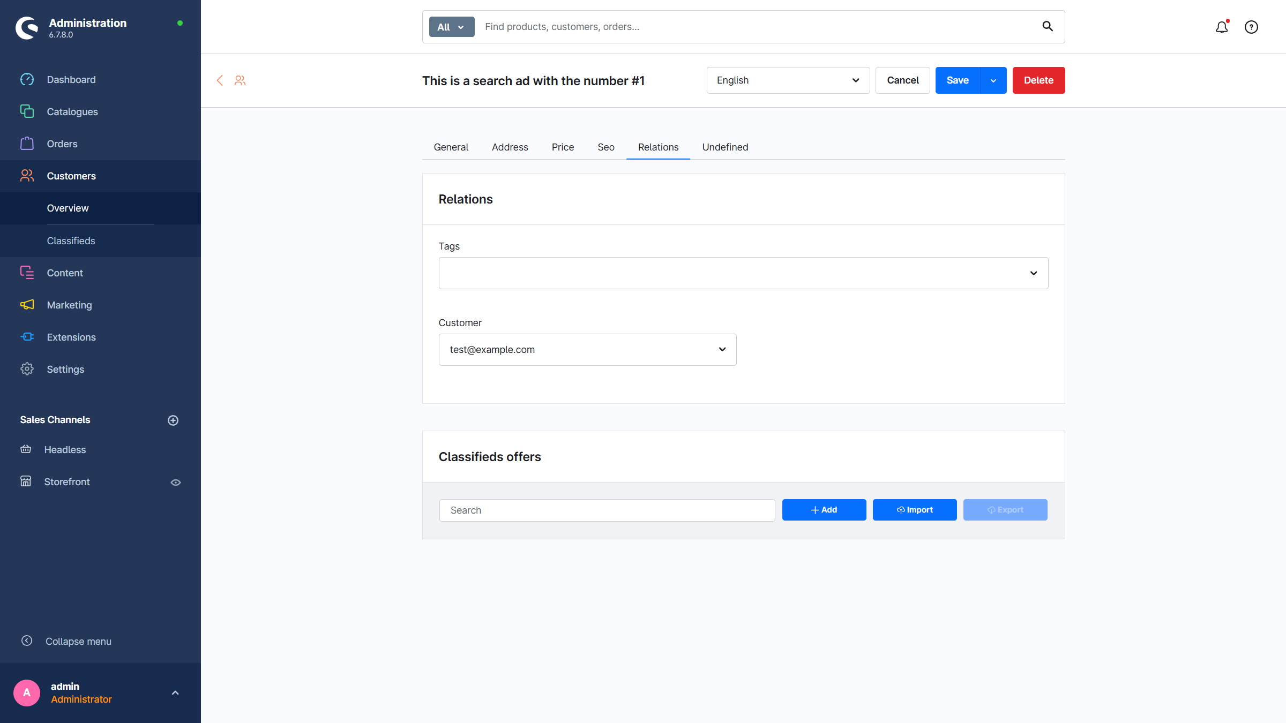Open the help question mark icon
1286x723 pixels.
[1251, 27]
